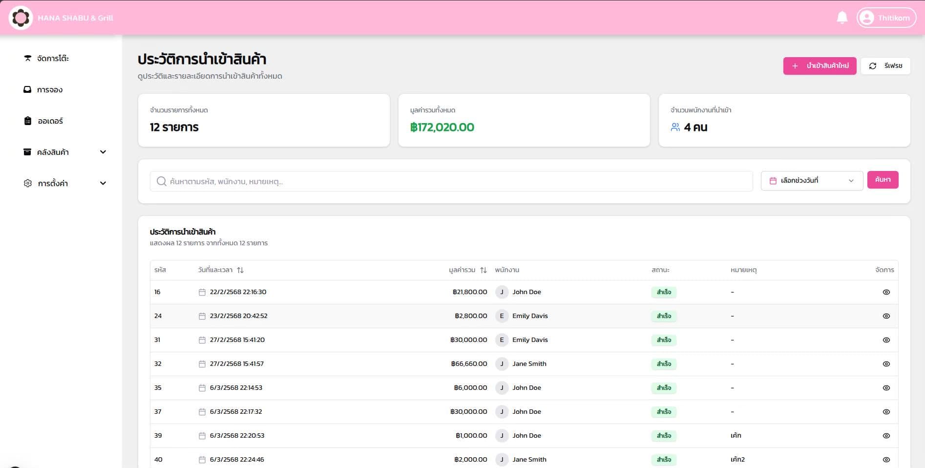Click into the search text field

pyautogui.click(x=459, y=181)
